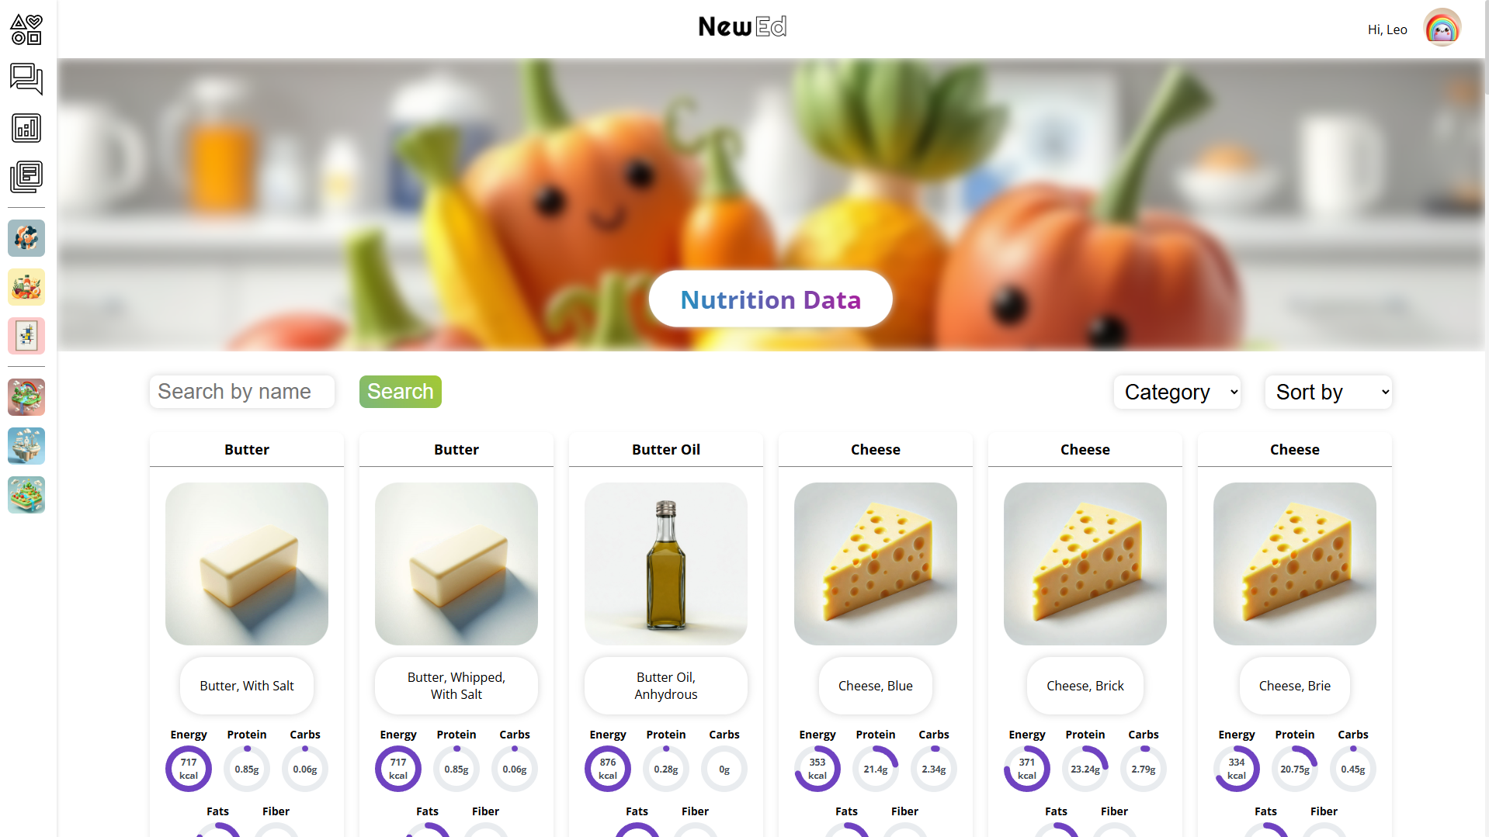Open the Category dropdown
Viewport: 1489px width, 837px height.
pyautogui.click(x=1176, y=392)
